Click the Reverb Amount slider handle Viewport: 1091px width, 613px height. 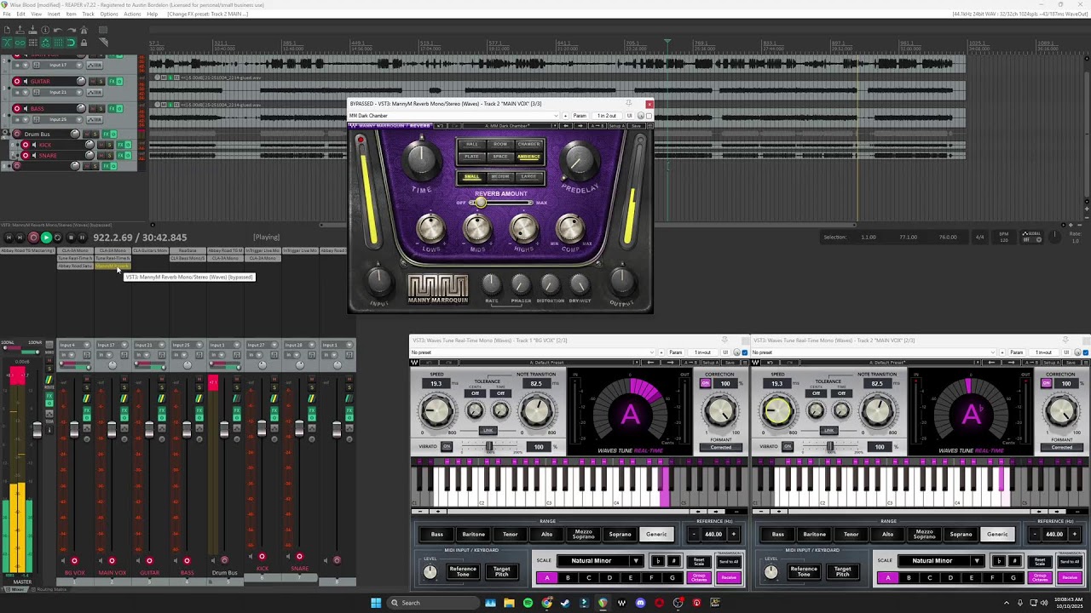(x=481, y=202)
